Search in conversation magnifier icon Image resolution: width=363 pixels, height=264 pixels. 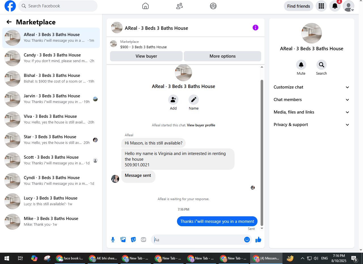click(x=322, y=65)
